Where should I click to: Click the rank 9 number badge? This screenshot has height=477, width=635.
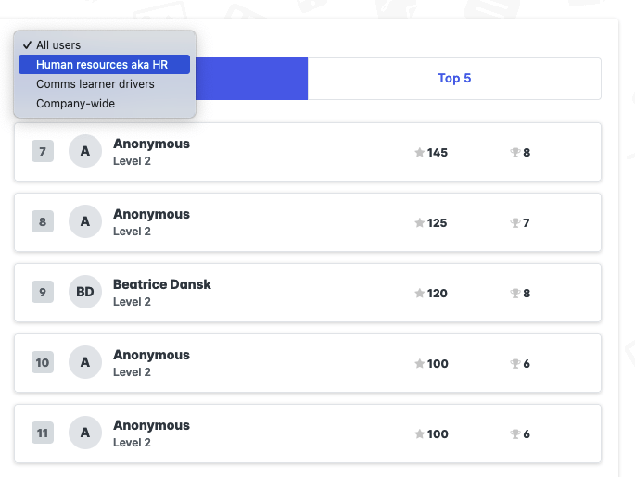tap(43, 293)
